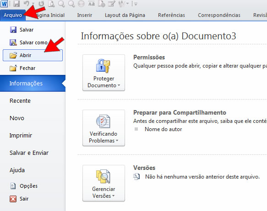Screen dimensions: 267x211
Task: Click the Permissões heading
Action: [x=149, y=57]
